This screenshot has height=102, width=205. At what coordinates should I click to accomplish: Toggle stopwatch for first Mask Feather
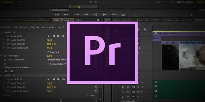8,40
